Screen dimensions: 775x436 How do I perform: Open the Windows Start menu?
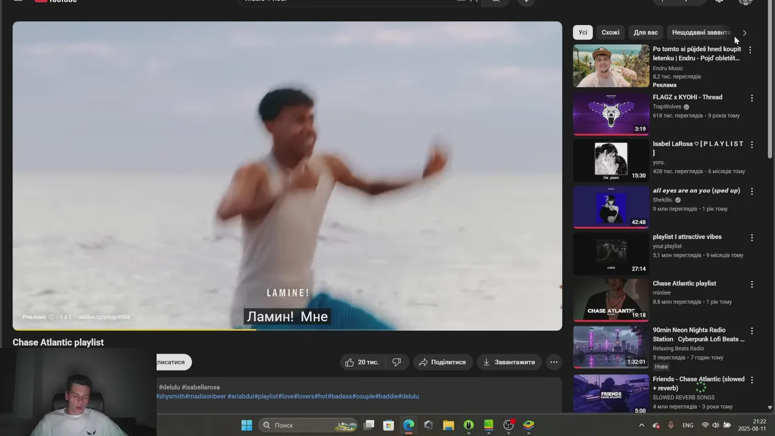[246, 425]
